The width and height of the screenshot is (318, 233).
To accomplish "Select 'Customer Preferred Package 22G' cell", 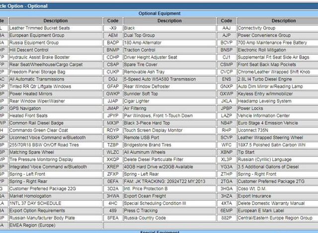I will click(x=56, y=189).
